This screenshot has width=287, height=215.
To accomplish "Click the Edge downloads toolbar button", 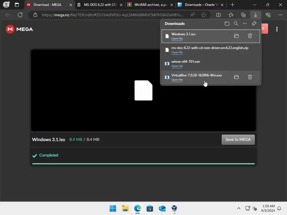I will [x=256, y=15].
